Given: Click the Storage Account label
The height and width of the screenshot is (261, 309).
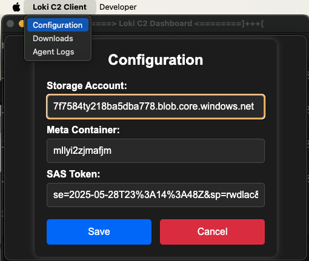Looking at the screenshot, I should [x=87, y=85].
